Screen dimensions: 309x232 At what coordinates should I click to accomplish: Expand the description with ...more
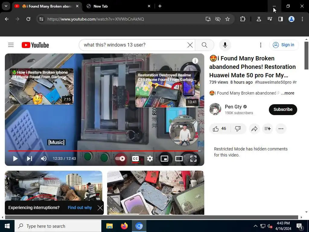[x=288, y=93]
